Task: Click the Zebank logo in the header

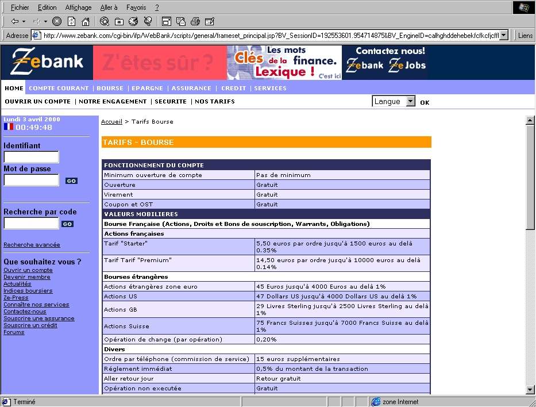Action: [x=47, y=62]
